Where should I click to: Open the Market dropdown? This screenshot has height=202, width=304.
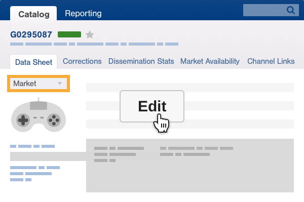[x=39, y=84]
